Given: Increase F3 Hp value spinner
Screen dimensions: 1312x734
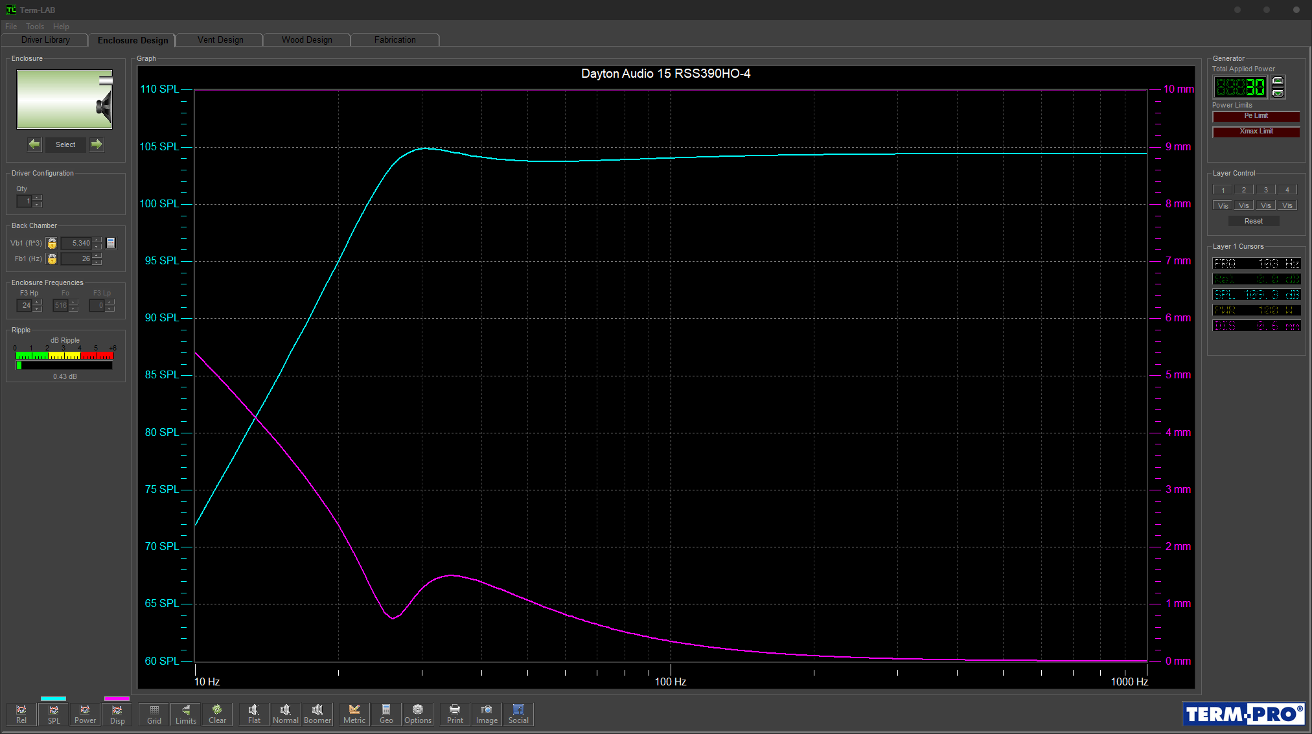Looking at the screenshot, I should point(38,302).
